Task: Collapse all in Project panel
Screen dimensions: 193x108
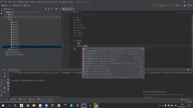Action: pyautogui.click(x=52, y=9)
